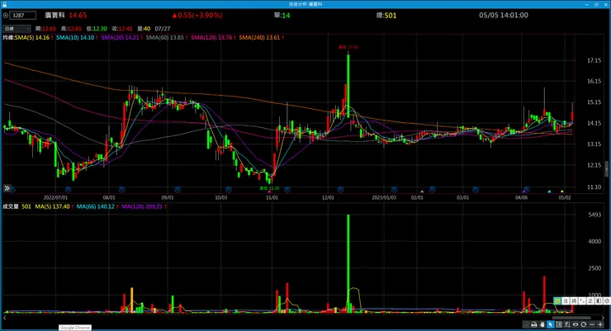Click the 成交量 volume panel label
This screenshot has width=611, height=331.
(x=11, y=206)
